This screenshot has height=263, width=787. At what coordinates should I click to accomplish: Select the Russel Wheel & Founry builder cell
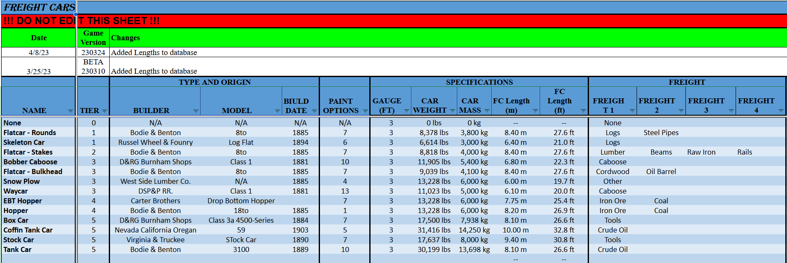pos(156,142)
